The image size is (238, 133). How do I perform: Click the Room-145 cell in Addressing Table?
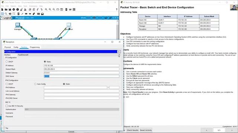pyautogui.click(x=148, y=20)
